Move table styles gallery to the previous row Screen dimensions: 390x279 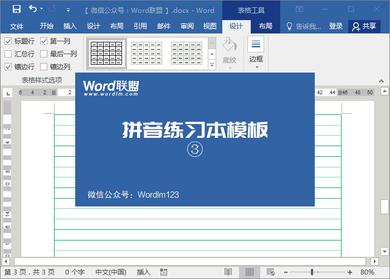point(212,43)
